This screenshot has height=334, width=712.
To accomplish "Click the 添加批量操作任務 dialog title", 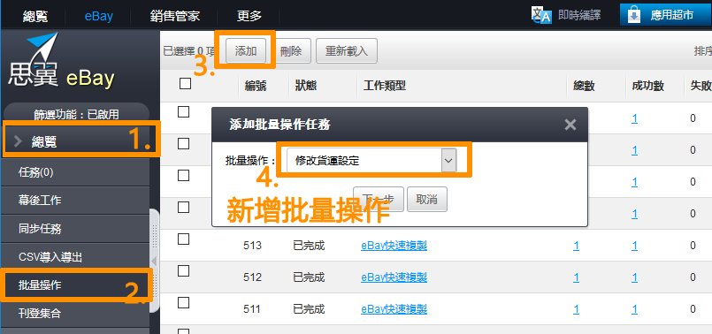I will [x=279, y=125].
